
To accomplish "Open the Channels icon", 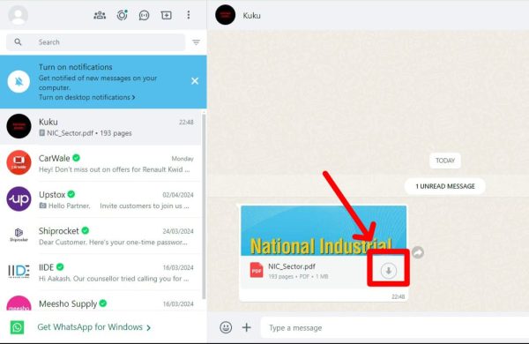I will (x=144, y=15).
